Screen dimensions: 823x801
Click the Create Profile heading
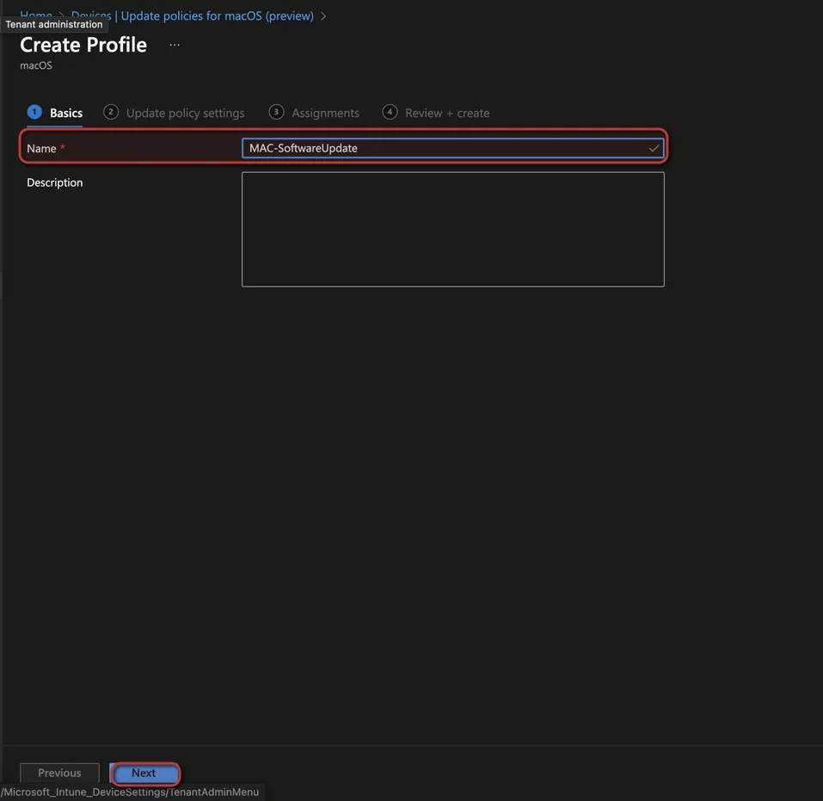click(x=83, y=46)
